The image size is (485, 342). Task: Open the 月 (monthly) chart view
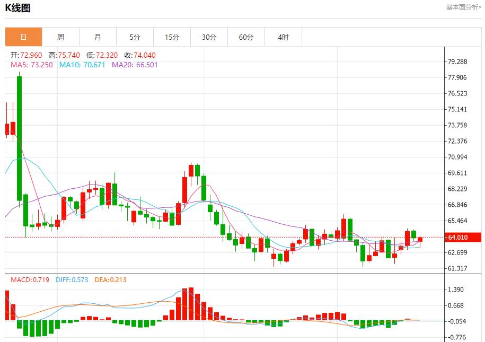97,37
